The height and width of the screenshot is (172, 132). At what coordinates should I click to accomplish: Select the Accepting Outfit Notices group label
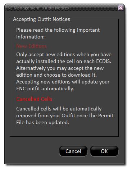coord(41,19)
